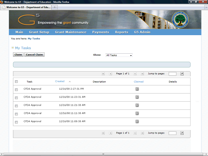Click the top Jump to page input field
This screenshot has width=208, height=156.
coord(173,74)
